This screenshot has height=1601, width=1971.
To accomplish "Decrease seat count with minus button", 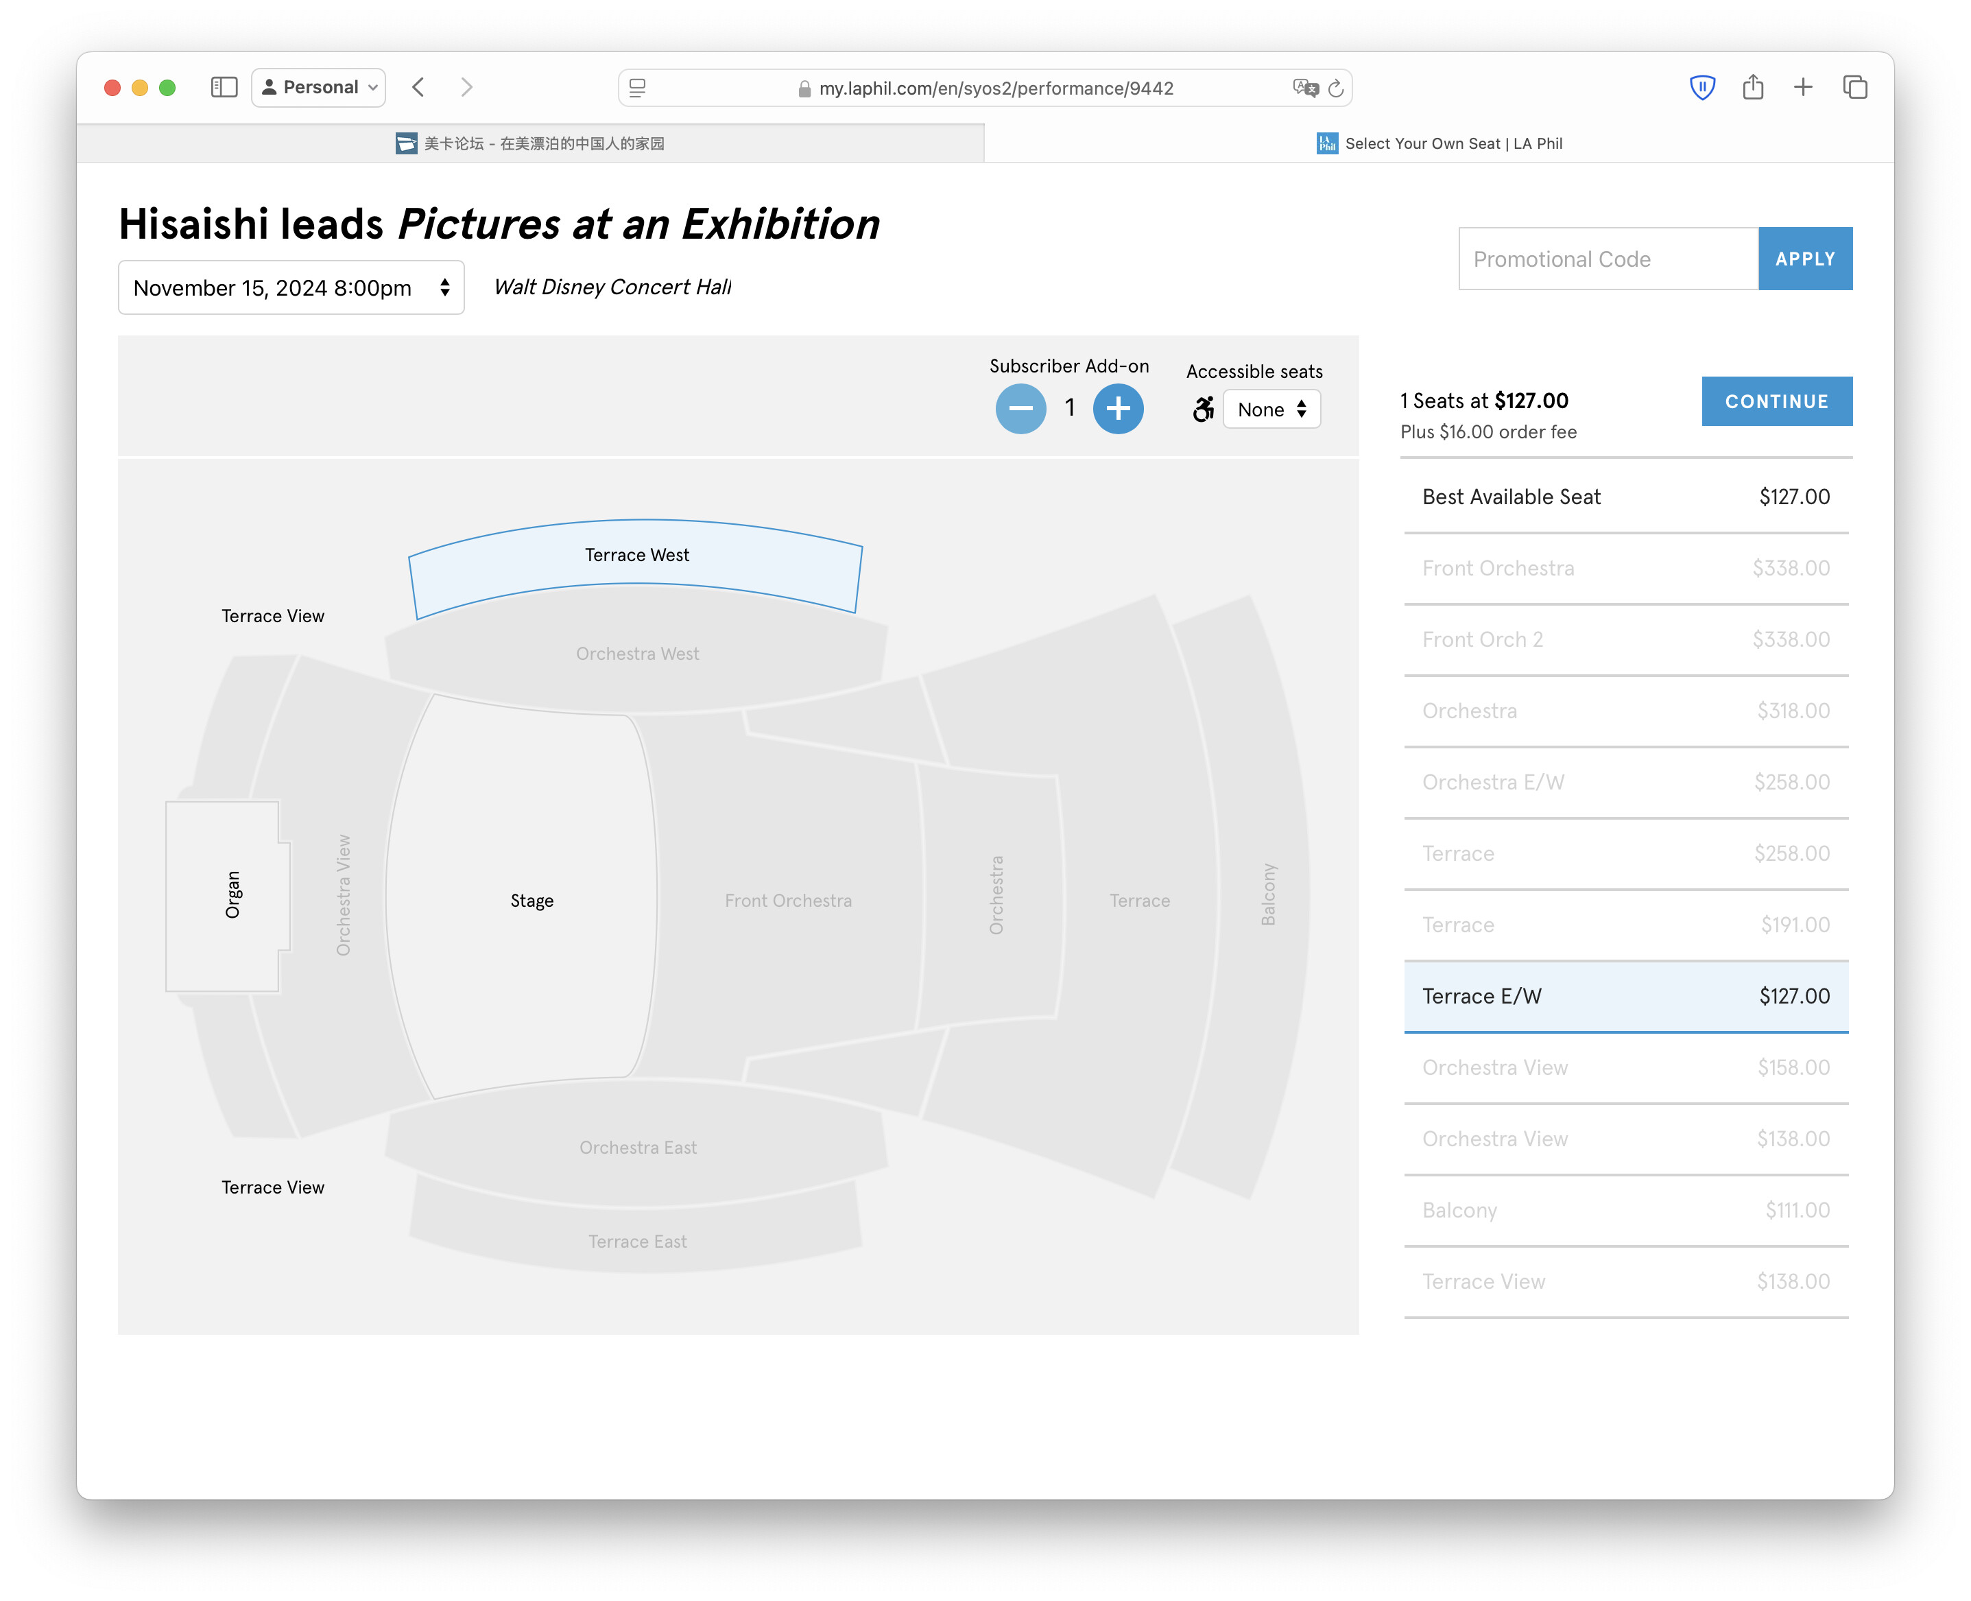I will click(x=1020, y=409).
